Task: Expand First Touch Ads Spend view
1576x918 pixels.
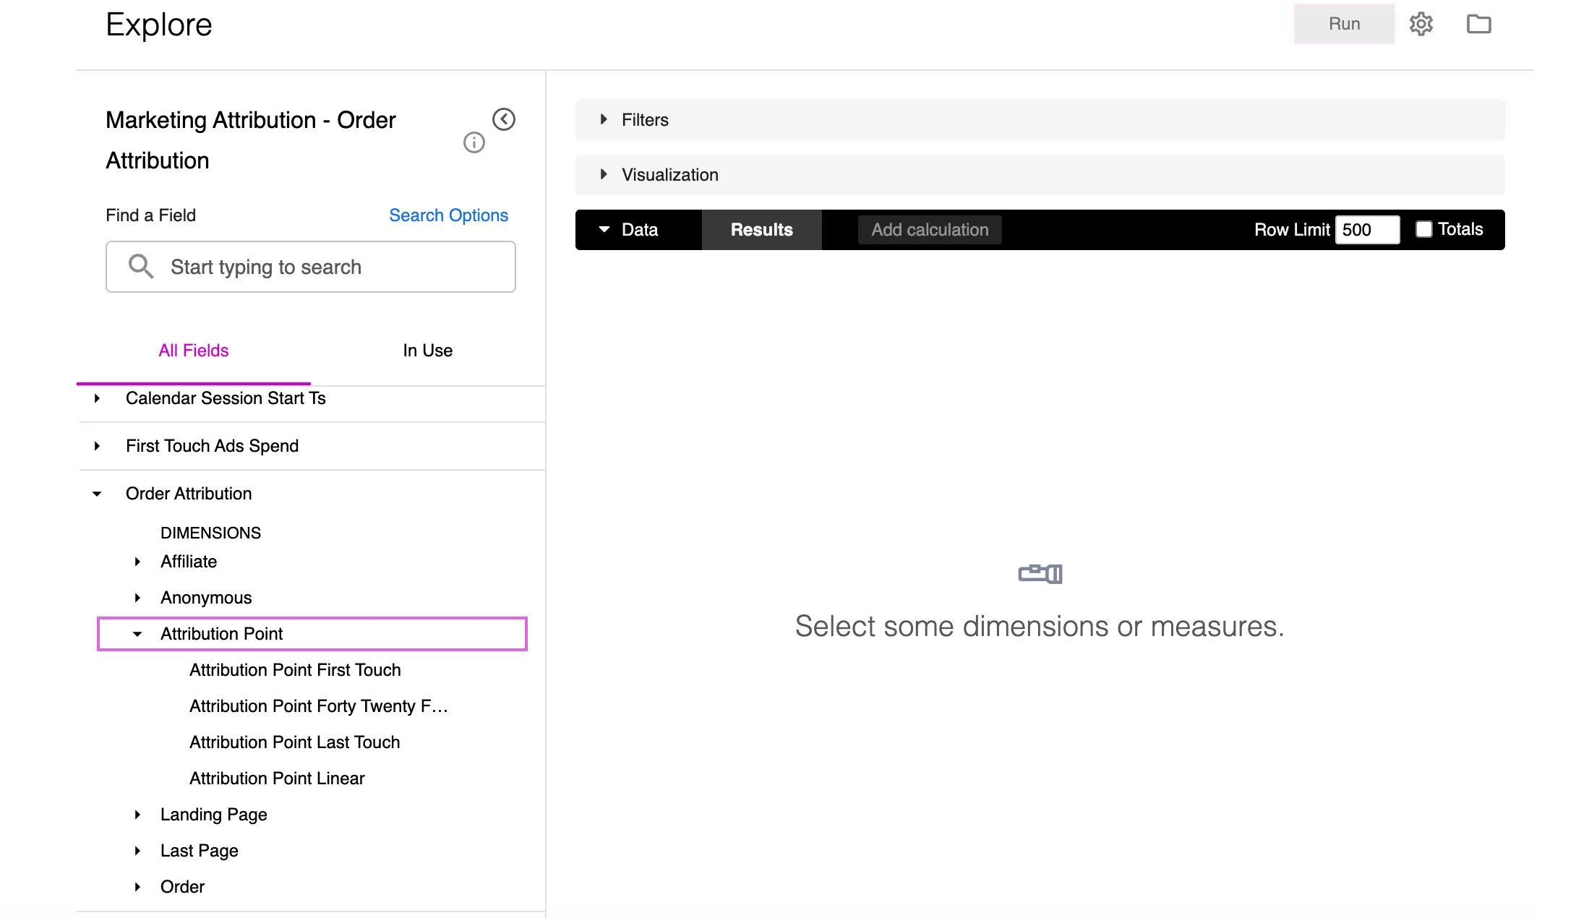Action: pos(97,446)
